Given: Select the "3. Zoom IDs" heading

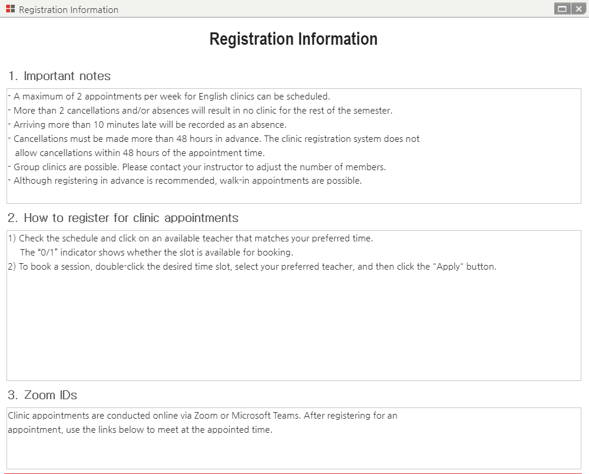Looking at the screenshot, I should click(x=42, y=395).
